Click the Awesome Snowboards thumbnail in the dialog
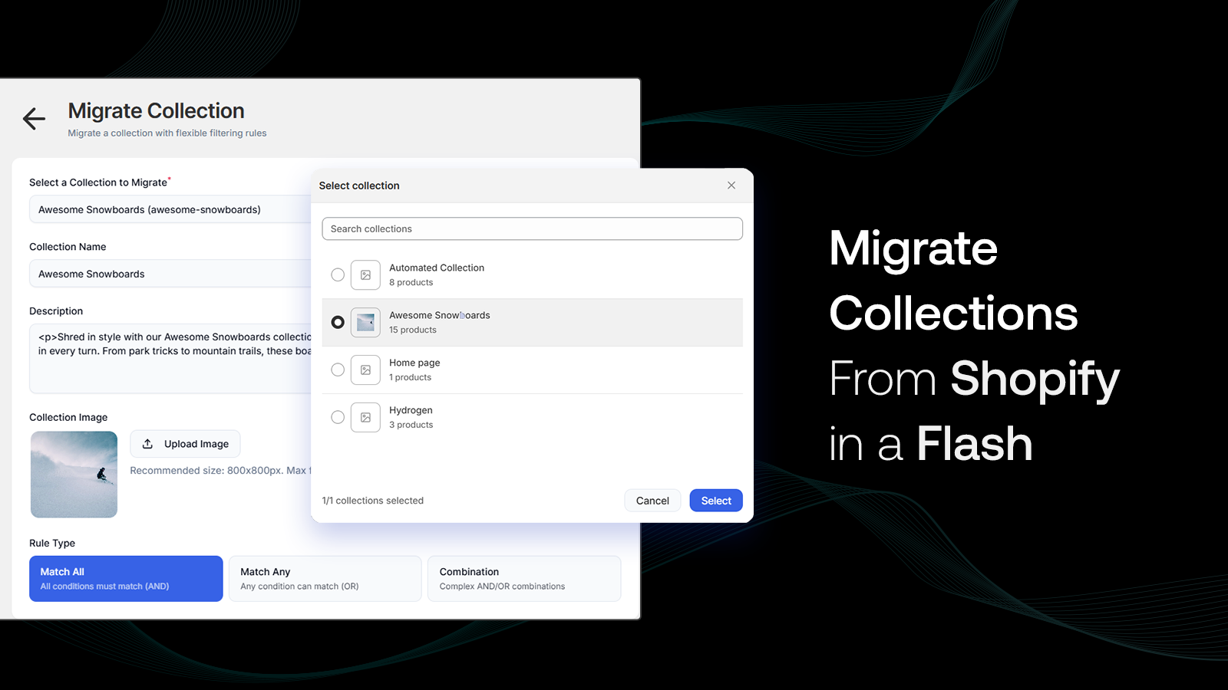Screen dimensions: 1228x690 click(365, 322)
